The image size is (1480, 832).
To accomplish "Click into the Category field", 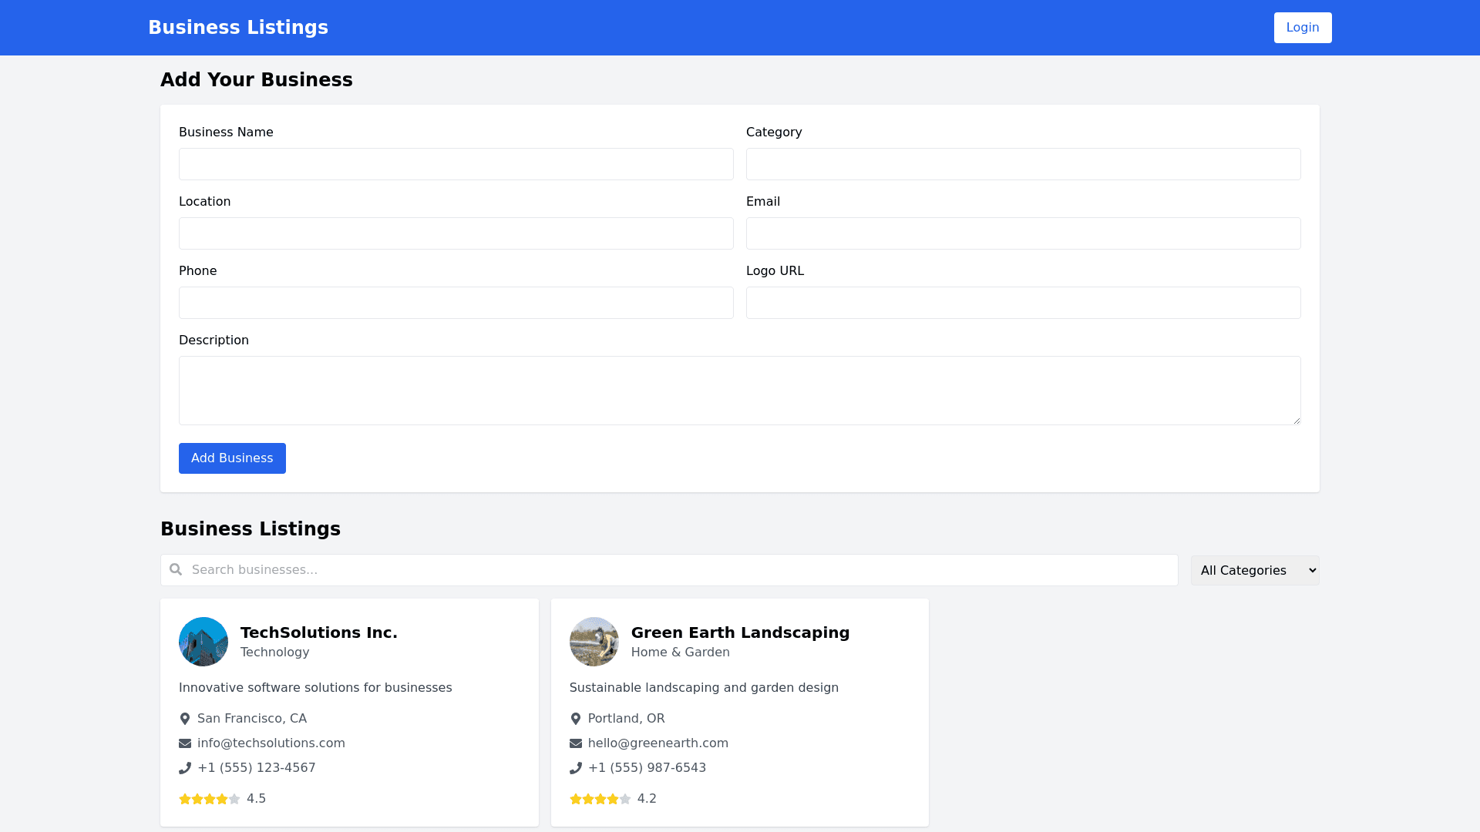I will [x=1023, y=164].
